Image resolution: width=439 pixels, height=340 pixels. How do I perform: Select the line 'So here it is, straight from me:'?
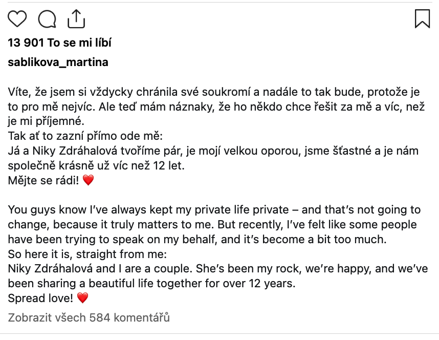87,254
